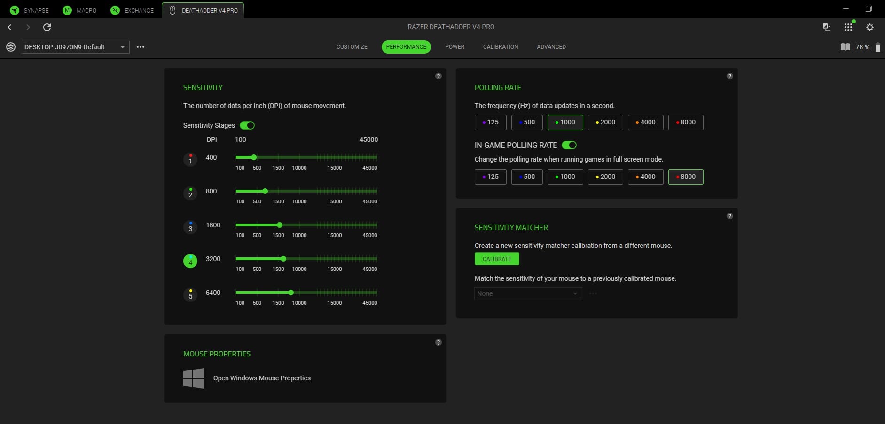Select sensitivity stage 2 badge
Viewport: 885px width, 424px height.
click(x=190, y=193)
